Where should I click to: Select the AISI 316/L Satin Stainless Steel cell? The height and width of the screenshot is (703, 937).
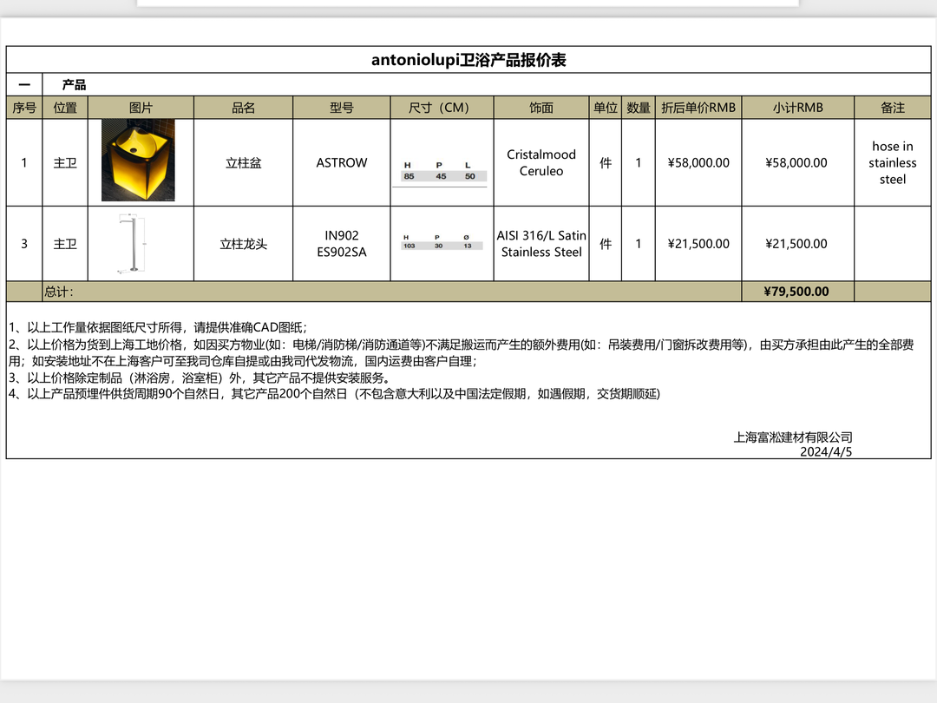pyautogui.click(x=541, y=244)
